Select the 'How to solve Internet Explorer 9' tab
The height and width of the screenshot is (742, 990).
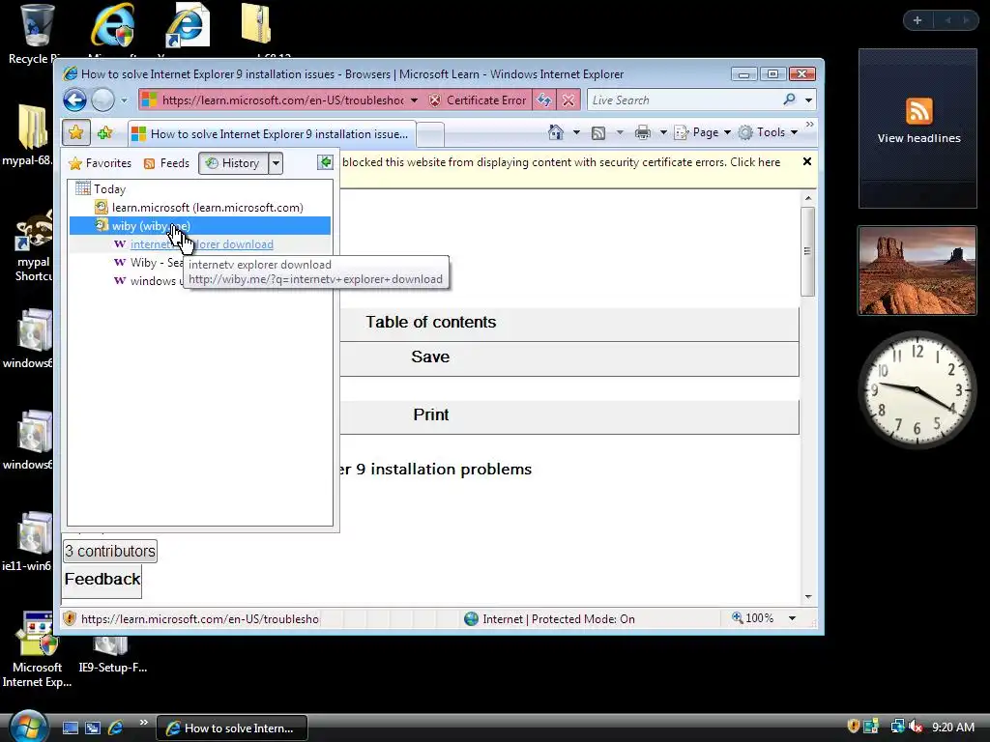point(272,133)
